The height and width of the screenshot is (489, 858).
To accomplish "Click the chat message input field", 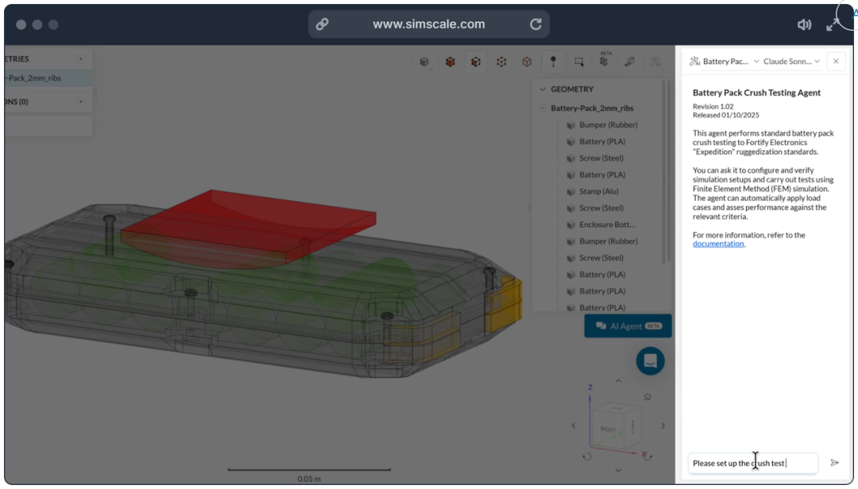I will click(x=752, y=464).
